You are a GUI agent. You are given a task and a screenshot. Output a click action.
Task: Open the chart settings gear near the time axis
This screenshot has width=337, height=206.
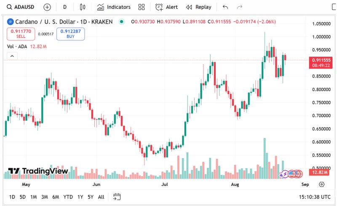tap(321, 184)
